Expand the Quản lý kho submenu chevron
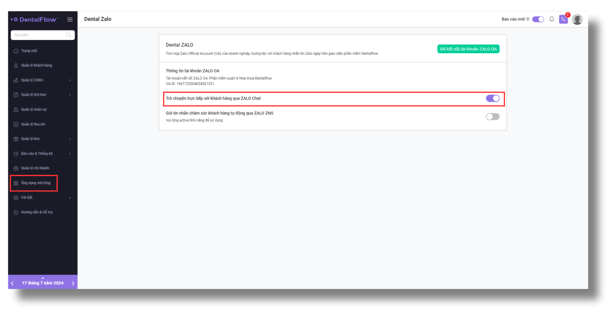Image resolution: width=606 pixels, height=311 pixels. (70, 139)
